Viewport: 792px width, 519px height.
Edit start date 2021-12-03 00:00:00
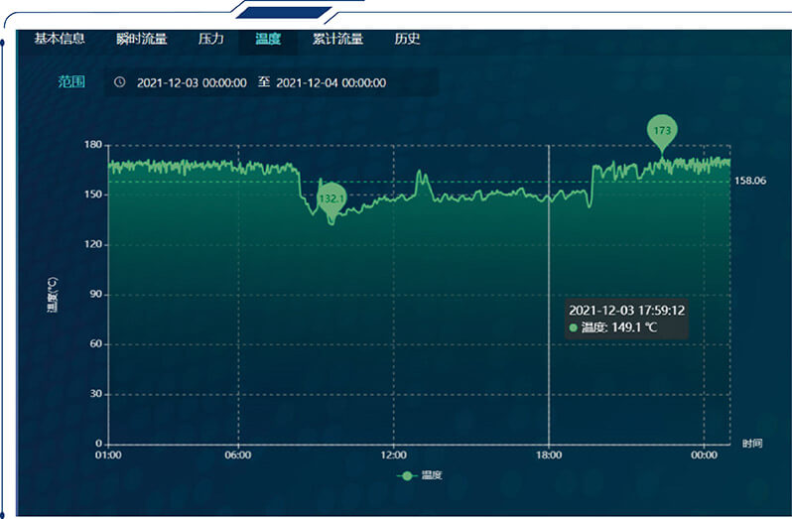tap(192, 82)
